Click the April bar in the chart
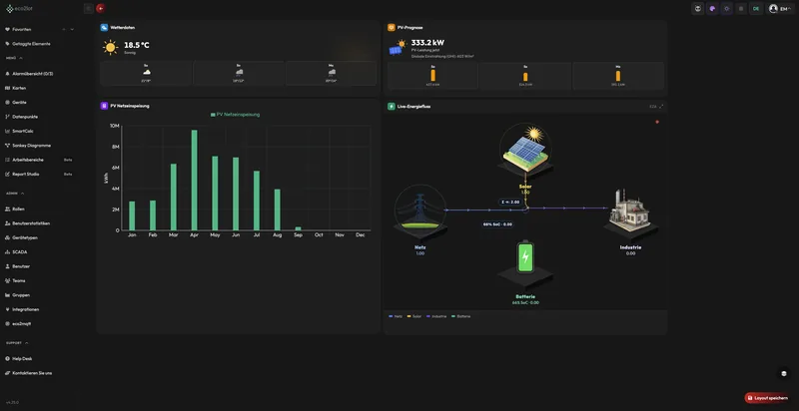The image size is (799, 411). tap(194, 181)
